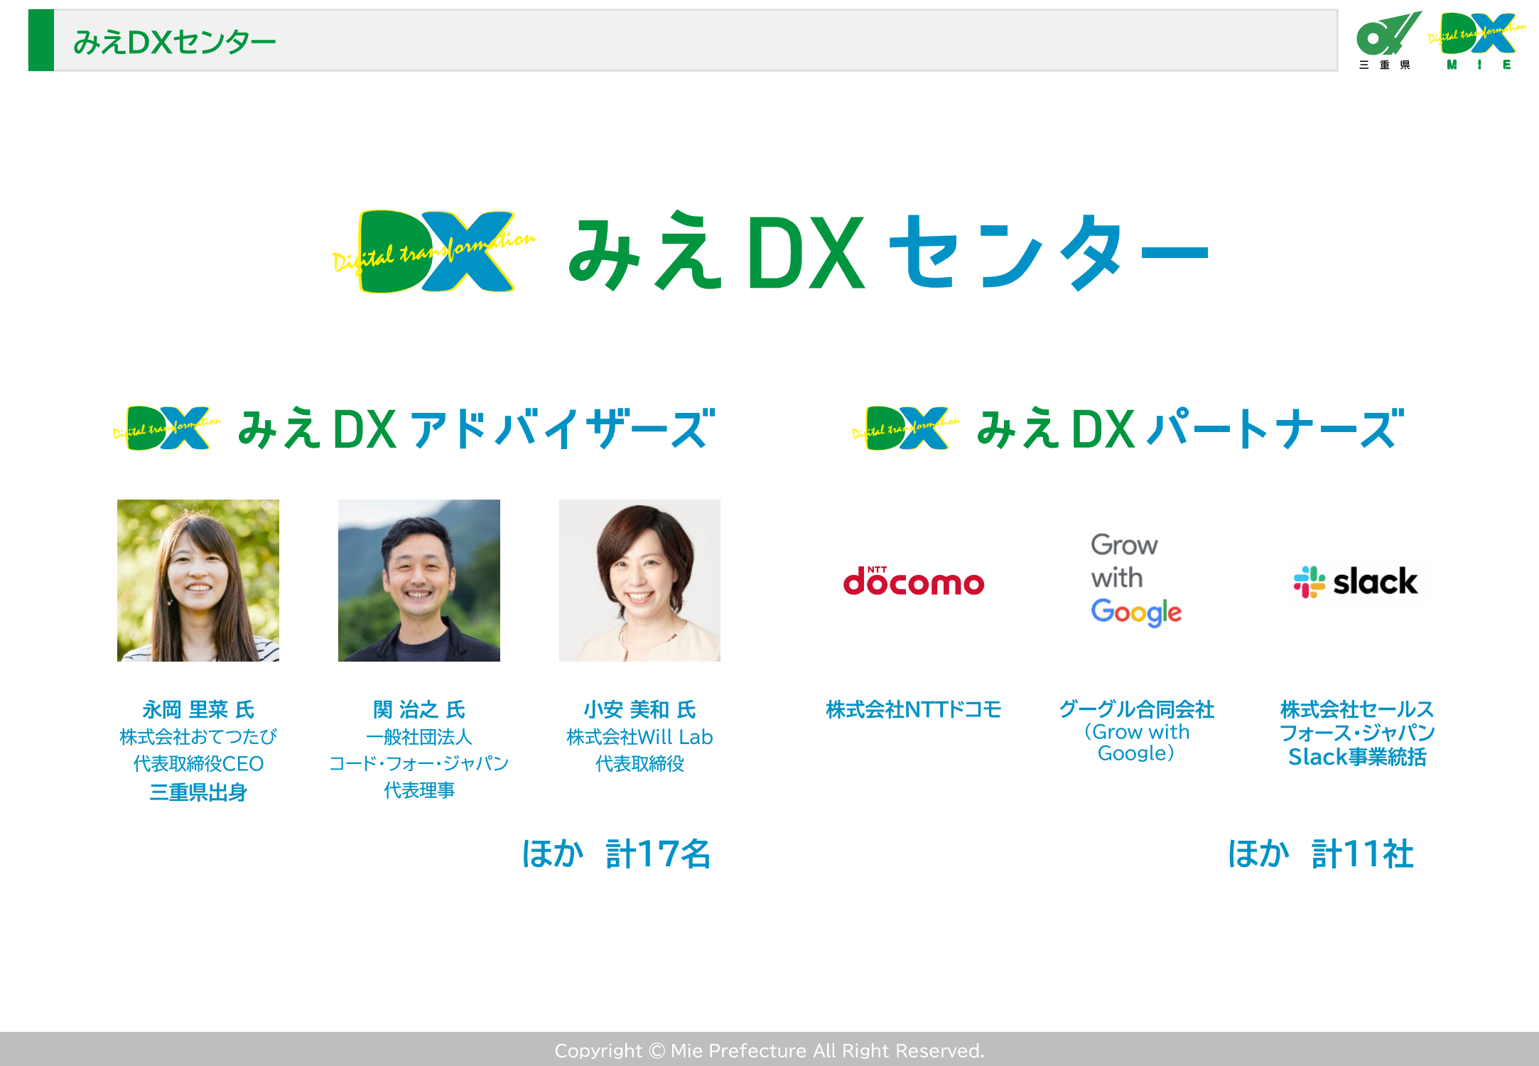
Task: Click the text ほか 計11社
Action: pyautogui.click(x=1321, y=854)
